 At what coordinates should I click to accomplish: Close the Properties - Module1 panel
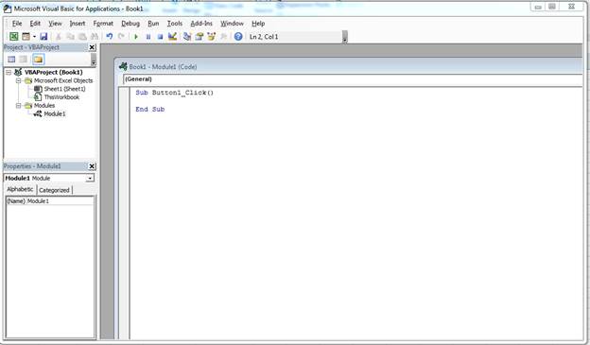(x=92, y=166)
